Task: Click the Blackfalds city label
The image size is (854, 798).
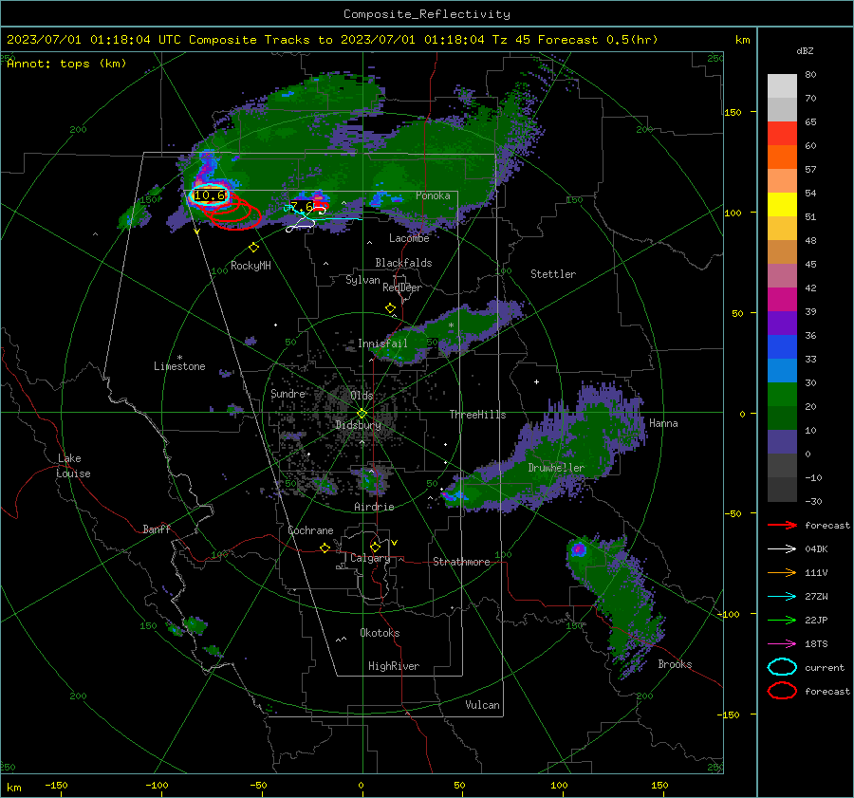Action: [403, 263]
